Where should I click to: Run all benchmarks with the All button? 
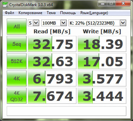click(x=17, y=27)
